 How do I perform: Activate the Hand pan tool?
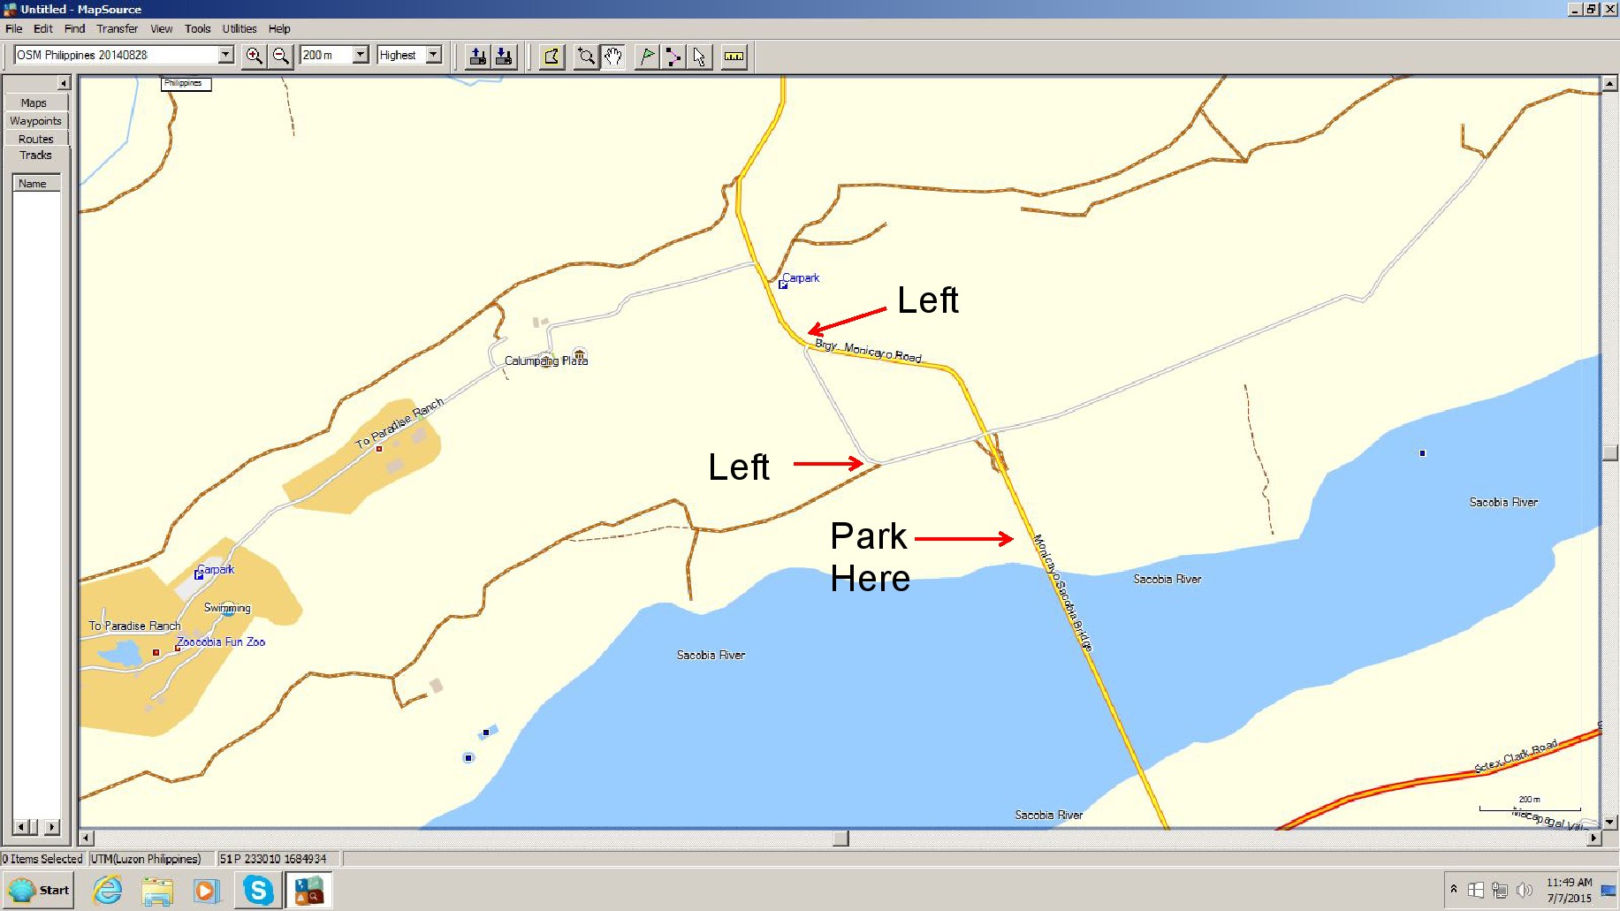(612, 57)
